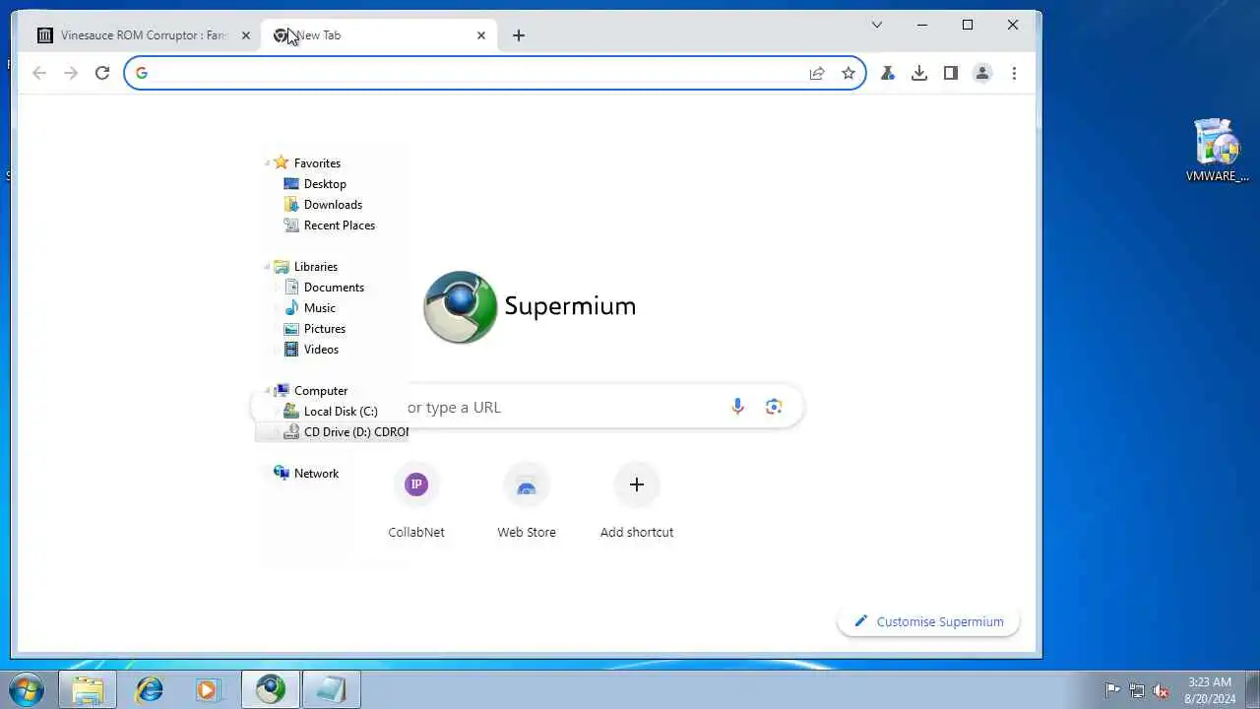Start voice search with microphone icon
Screen dimensions: 1260x709
click(x=737, y=407)
